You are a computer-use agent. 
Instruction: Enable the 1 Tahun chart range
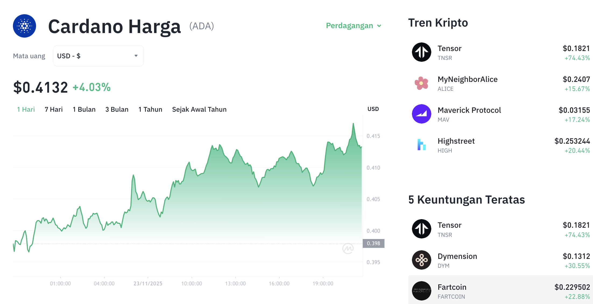(x=150, y=109)
